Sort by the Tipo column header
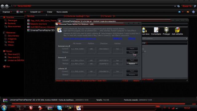Viewport: 197px width, 111px height. pyautogui.click(x=87, y=16)
